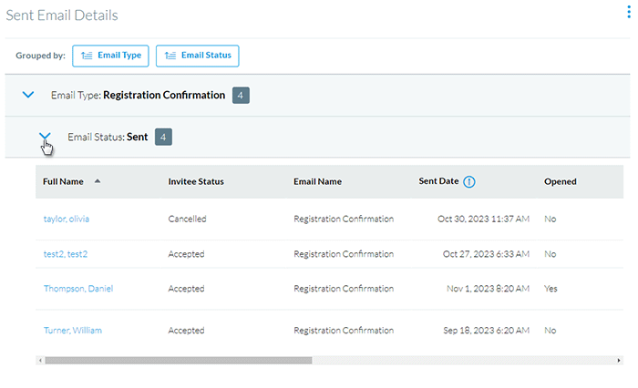Sort by Invitee Status column header

coord(196,181)
